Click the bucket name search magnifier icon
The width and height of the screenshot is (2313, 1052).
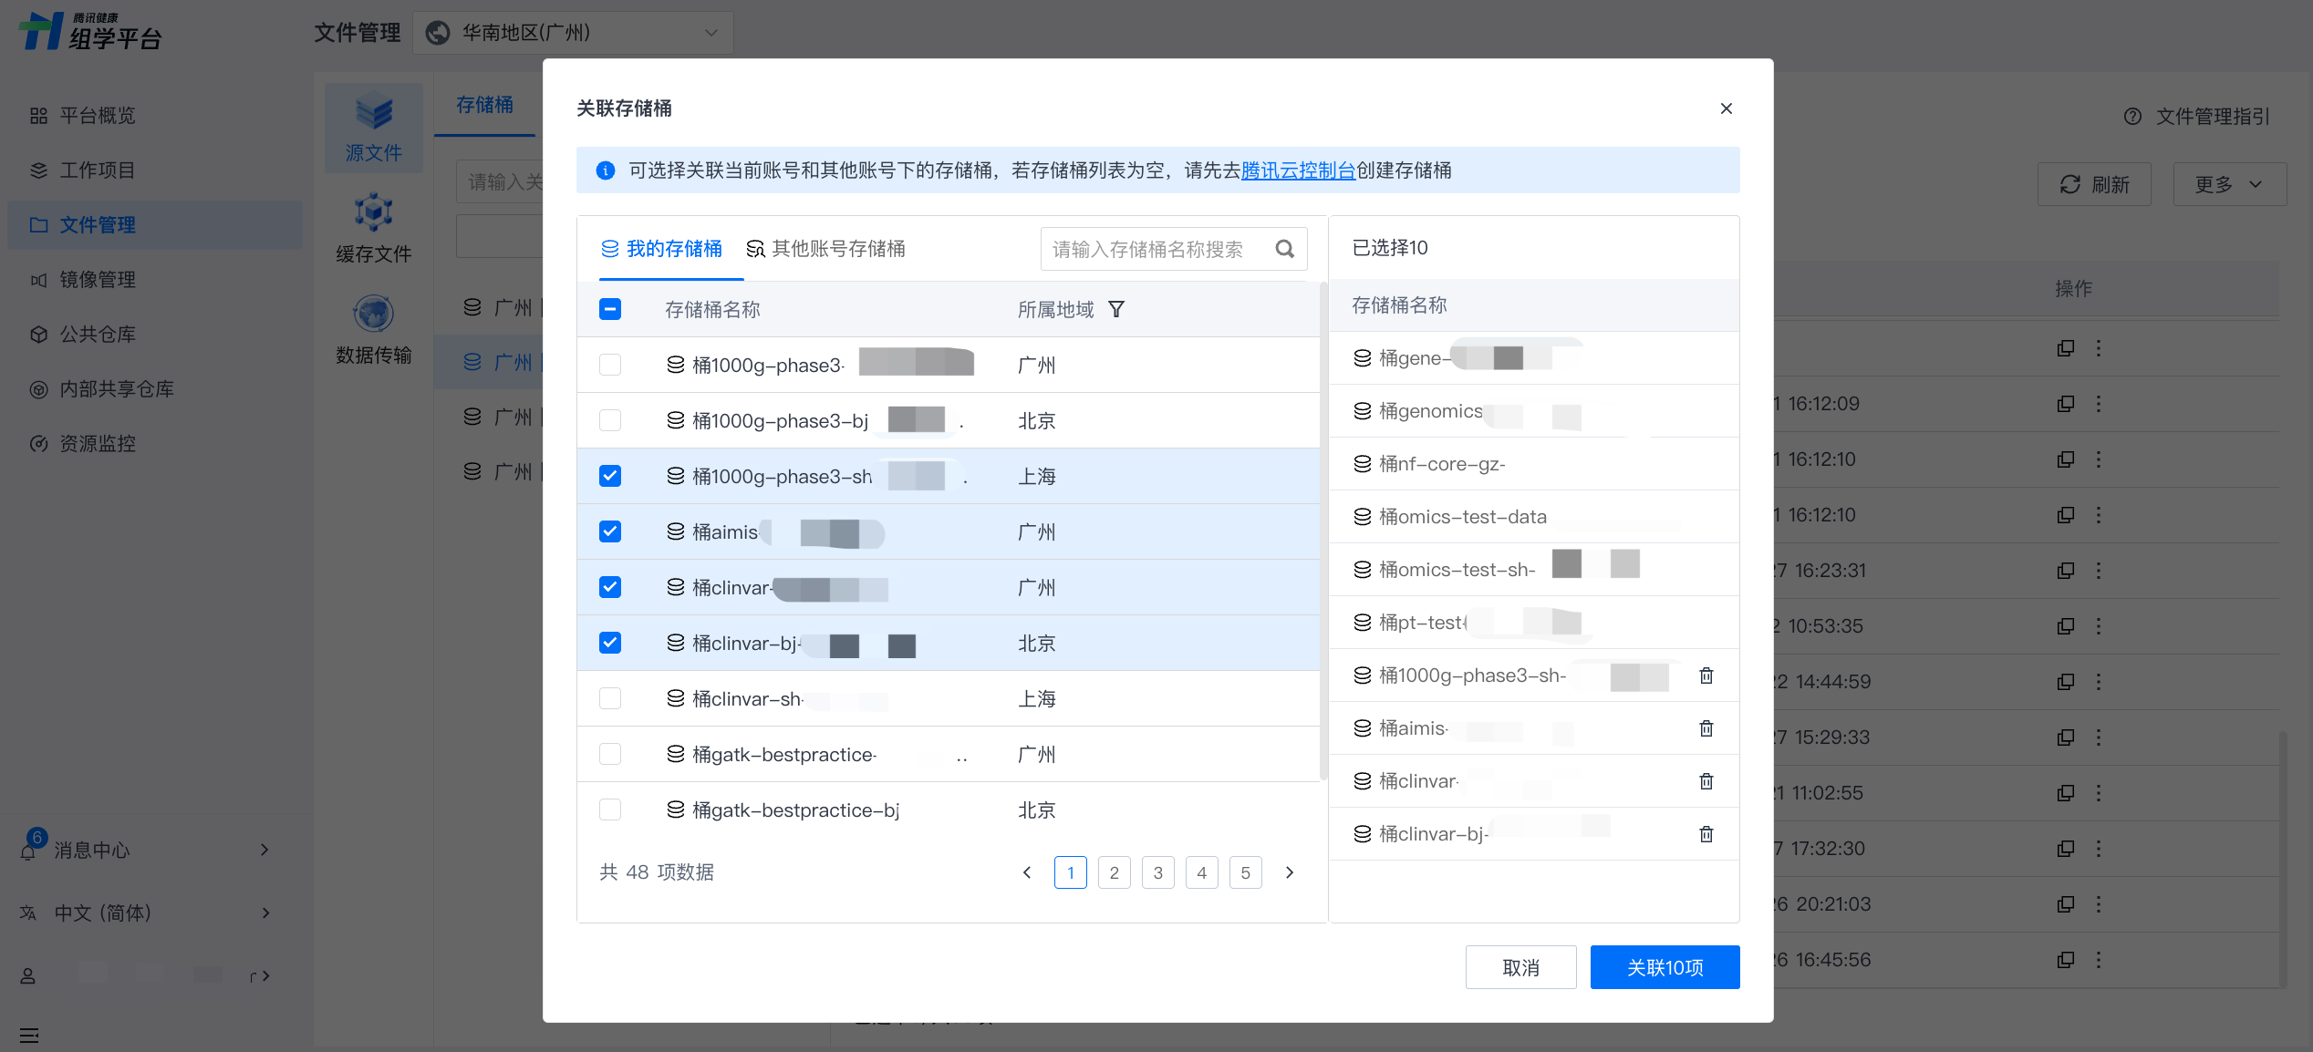pyautogui.click(x=1284, y=249)
